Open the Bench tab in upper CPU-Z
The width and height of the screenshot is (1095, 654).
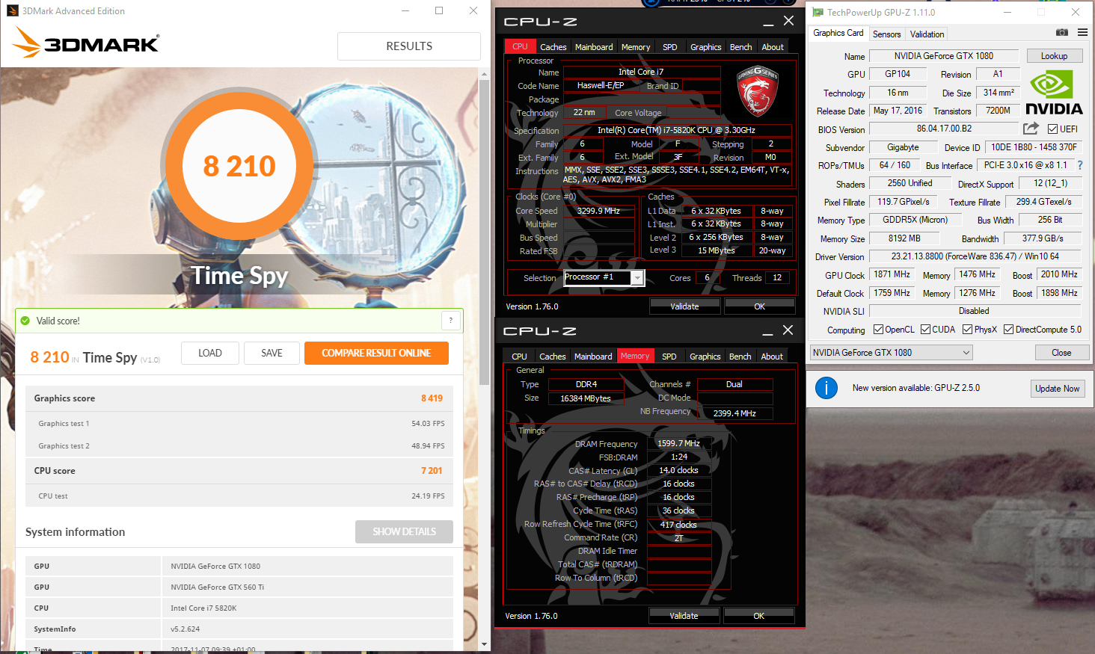(x=741, y=47)
